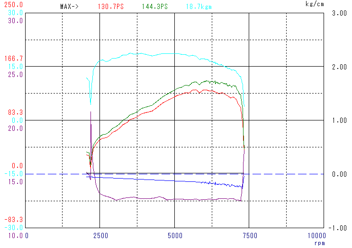
Task: Click the 1.00 right axis value
Action: [x=339, y=120]
